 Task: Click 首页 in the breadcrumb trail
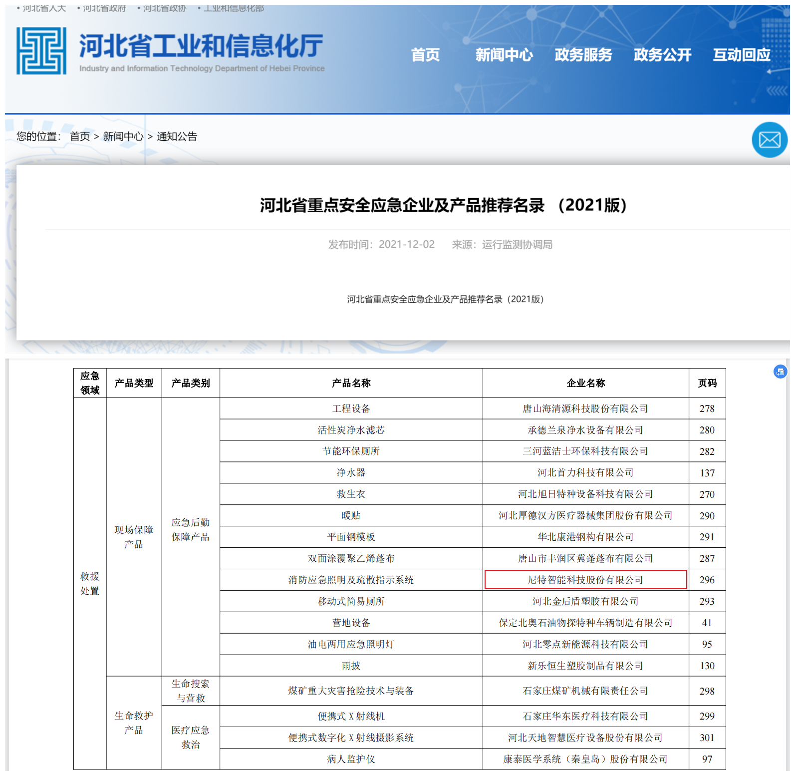pyautogui.click(x=80, y=136)
